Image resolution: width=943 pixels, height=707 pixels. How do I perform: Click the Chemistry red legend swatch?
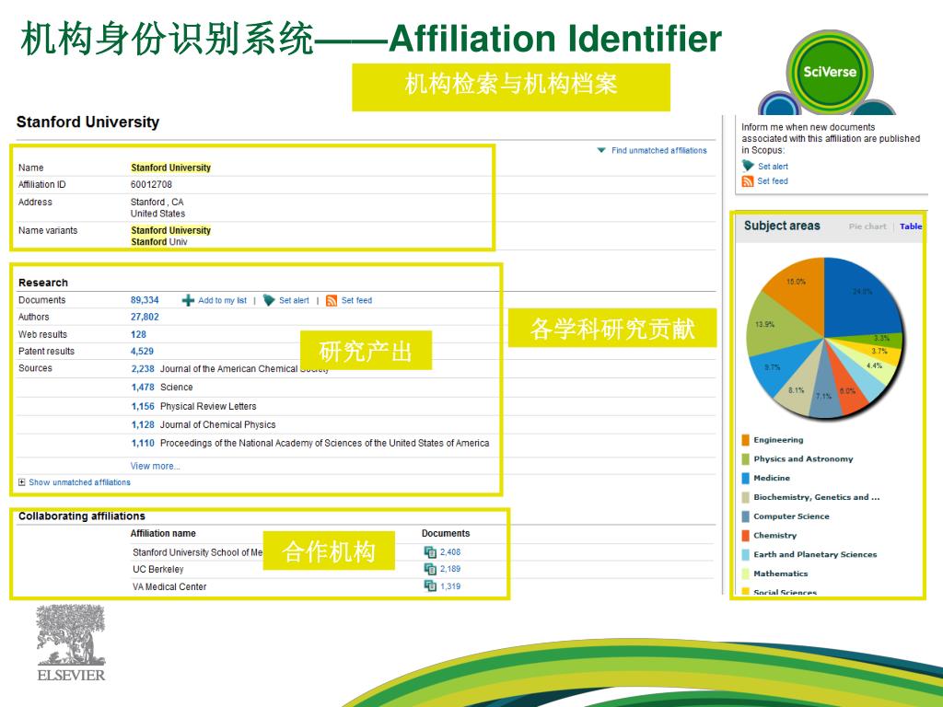coord(746,535)
